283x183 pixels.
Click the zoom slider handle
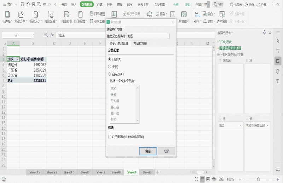tap(259, 179)
